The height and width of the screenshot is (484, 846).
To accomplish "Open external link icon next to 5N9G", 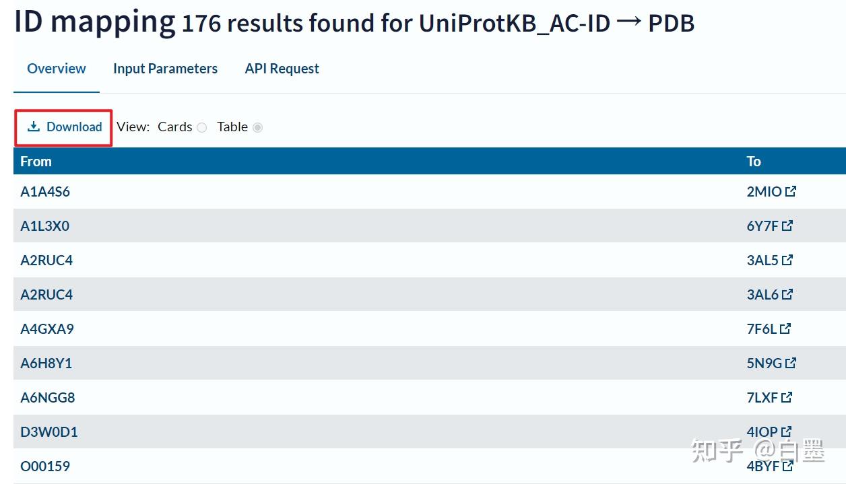I will [x=790, y=362].
